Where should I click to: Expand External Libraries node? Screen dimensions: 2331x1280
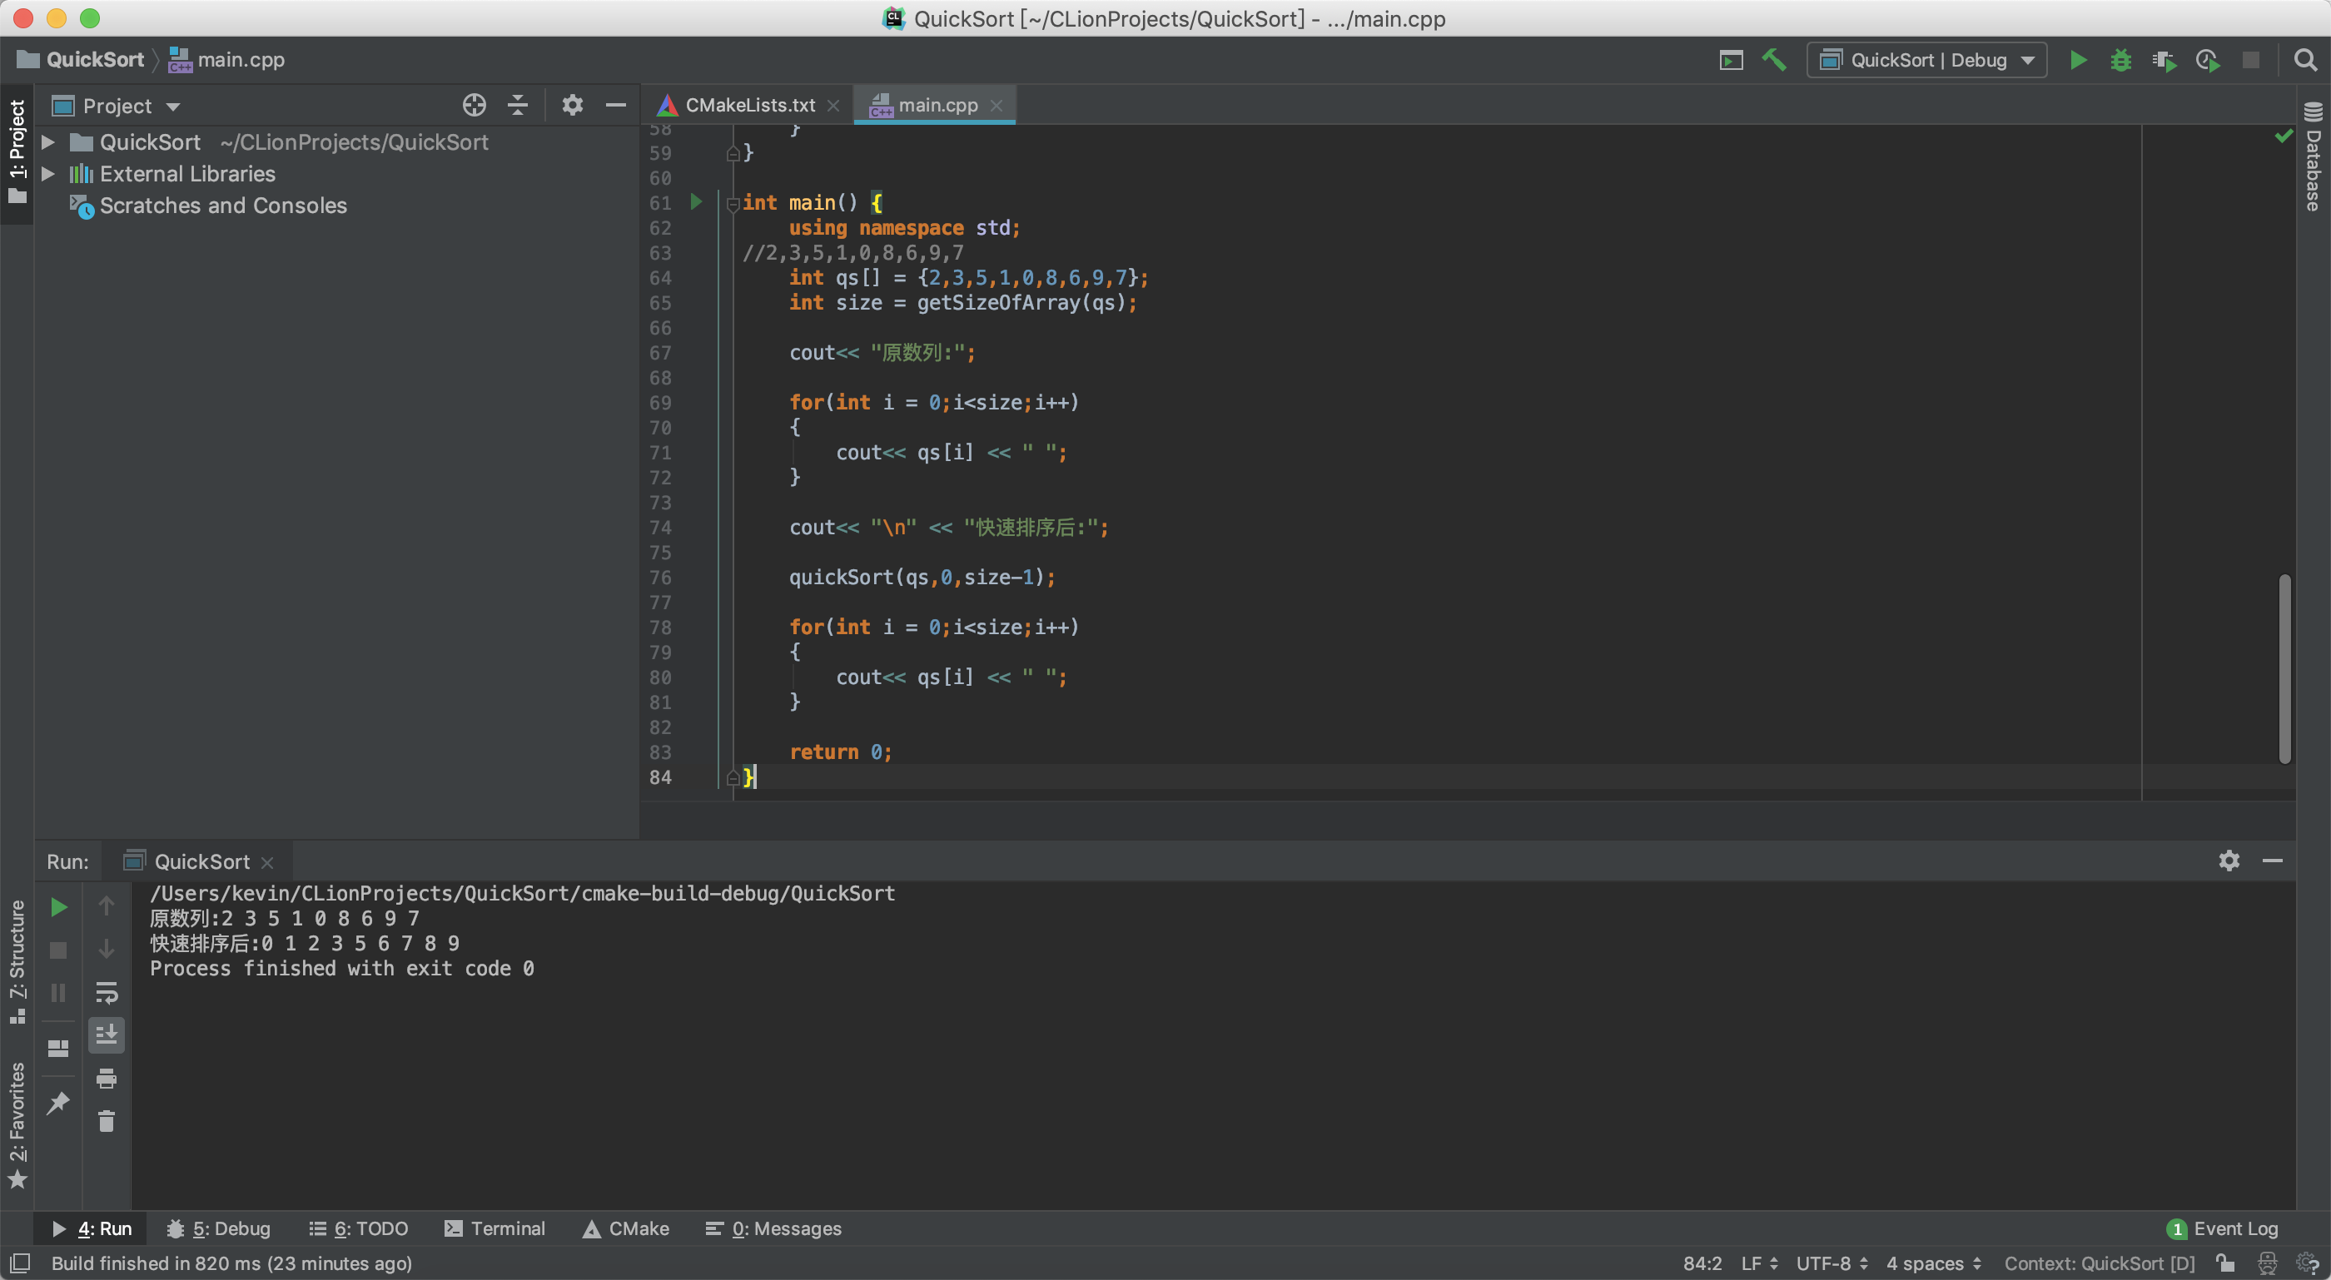pos(49,174)
